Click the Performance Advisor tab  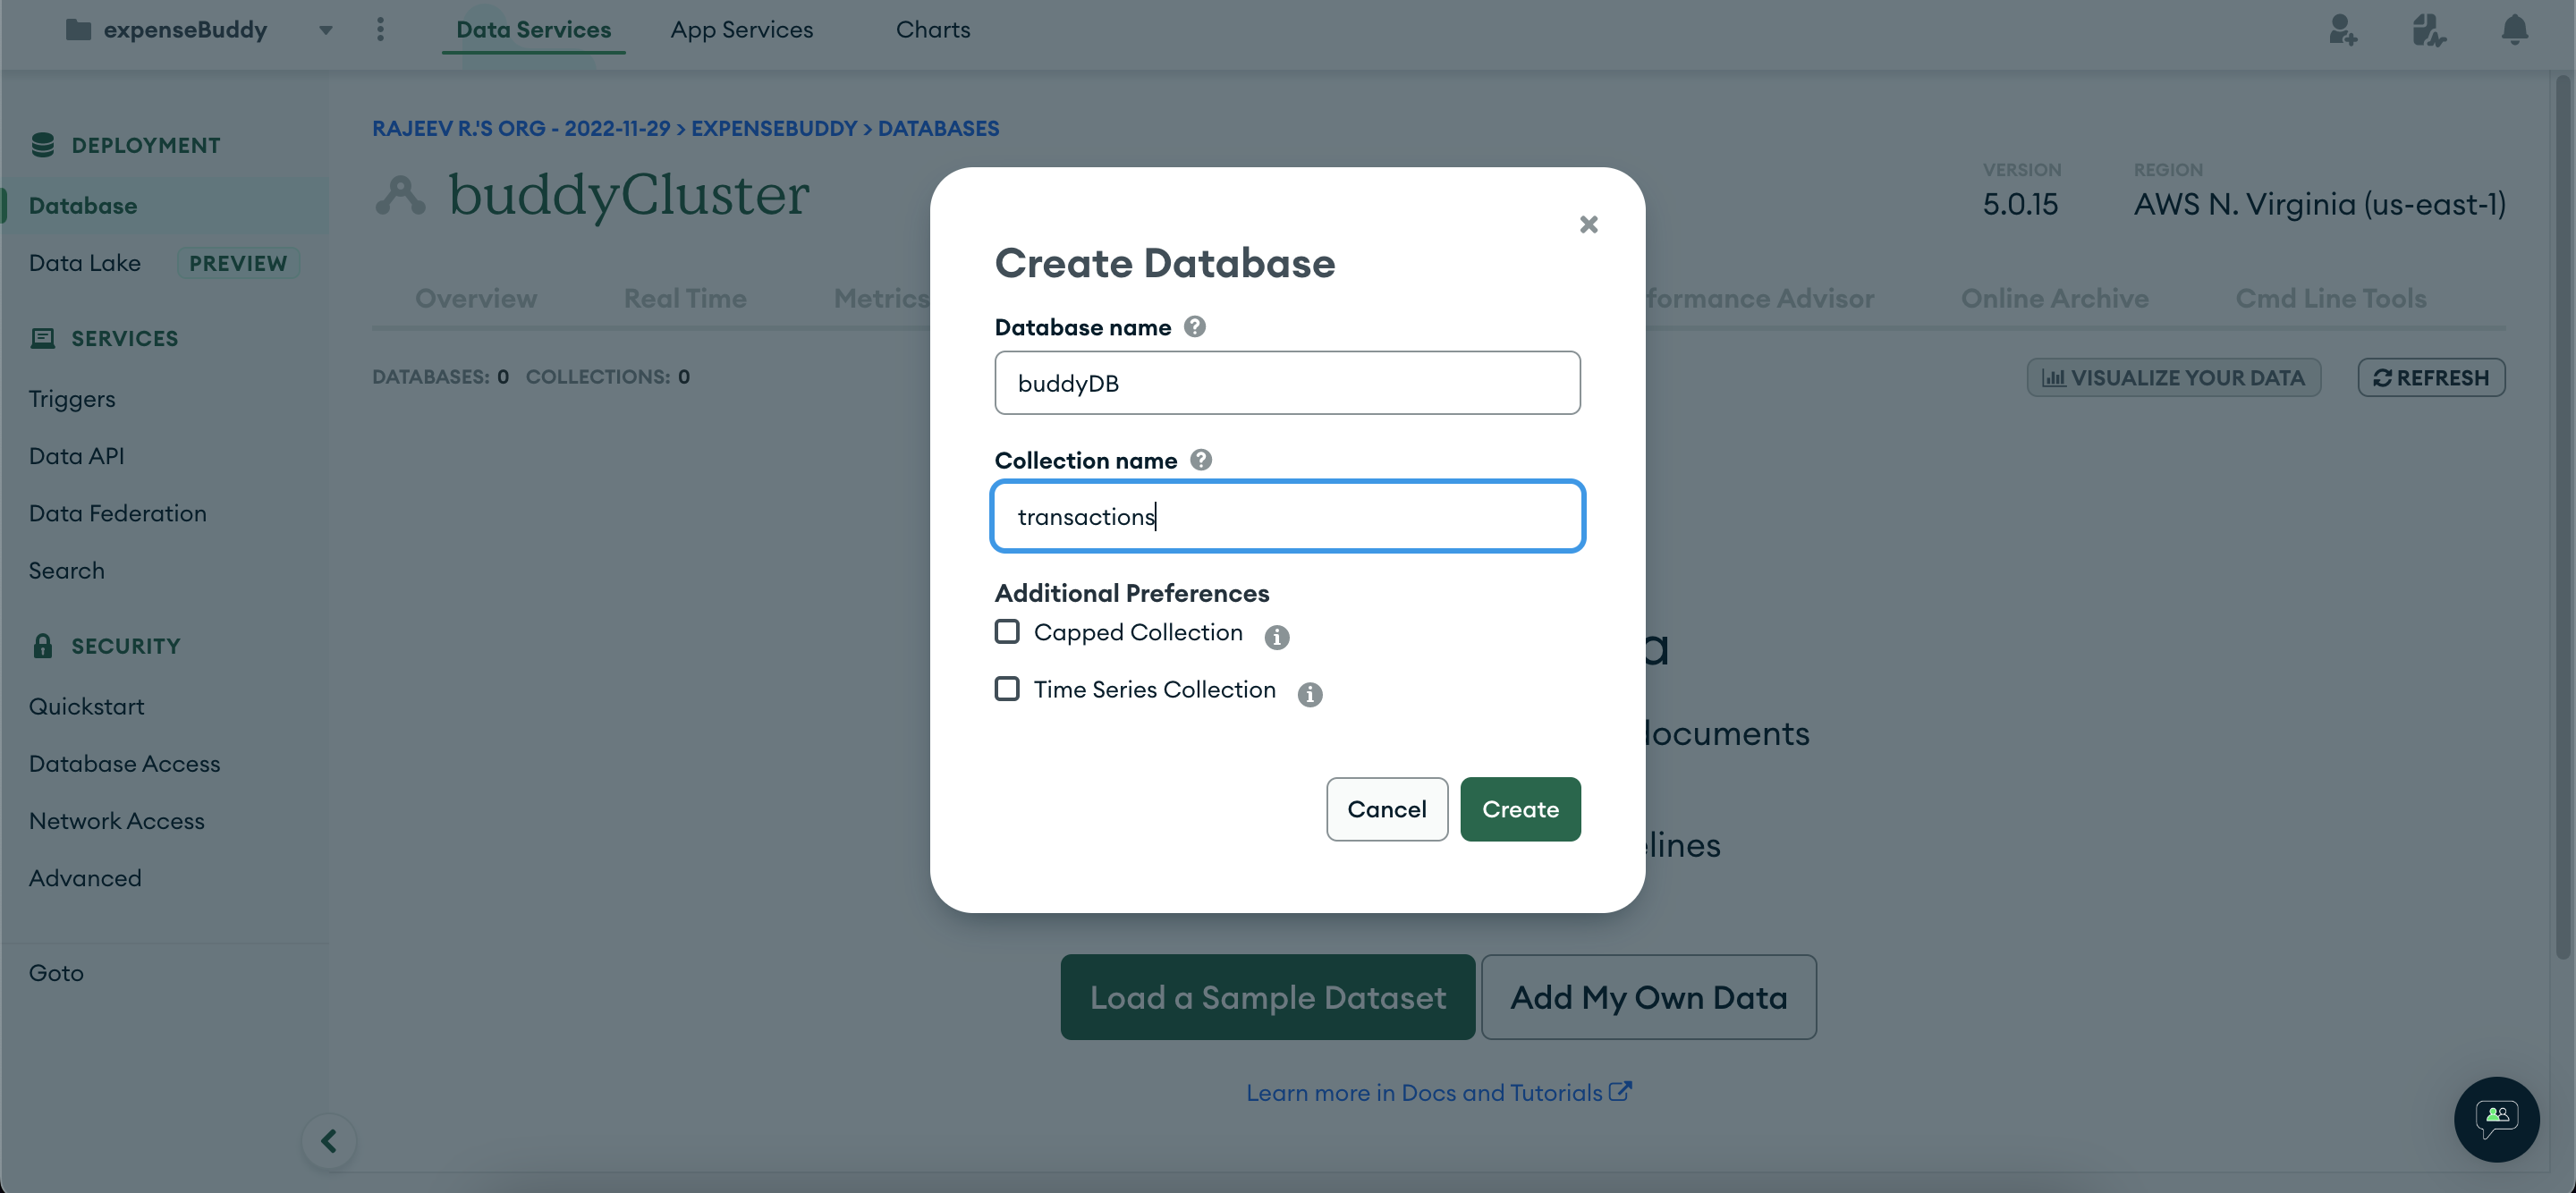click(1760, 298)
